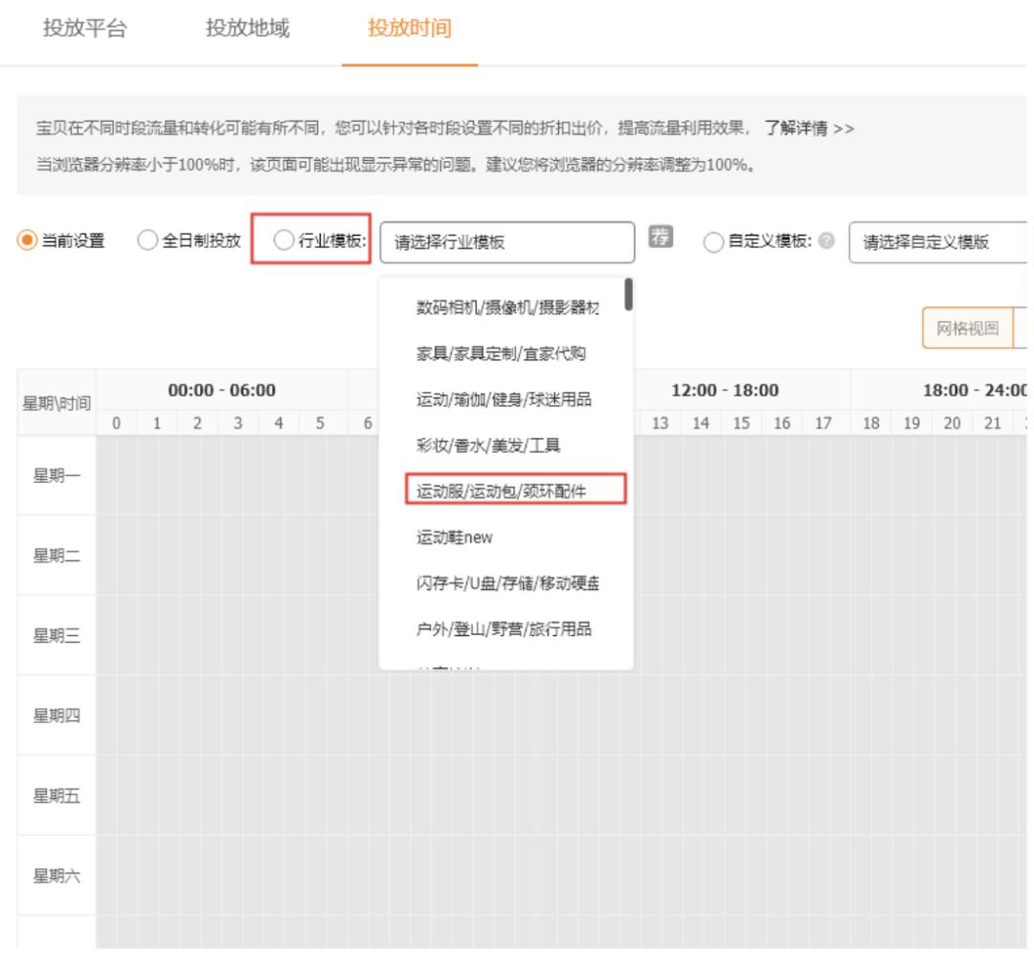Open the 请选择自定义模板 dropdown

[948, 241]
